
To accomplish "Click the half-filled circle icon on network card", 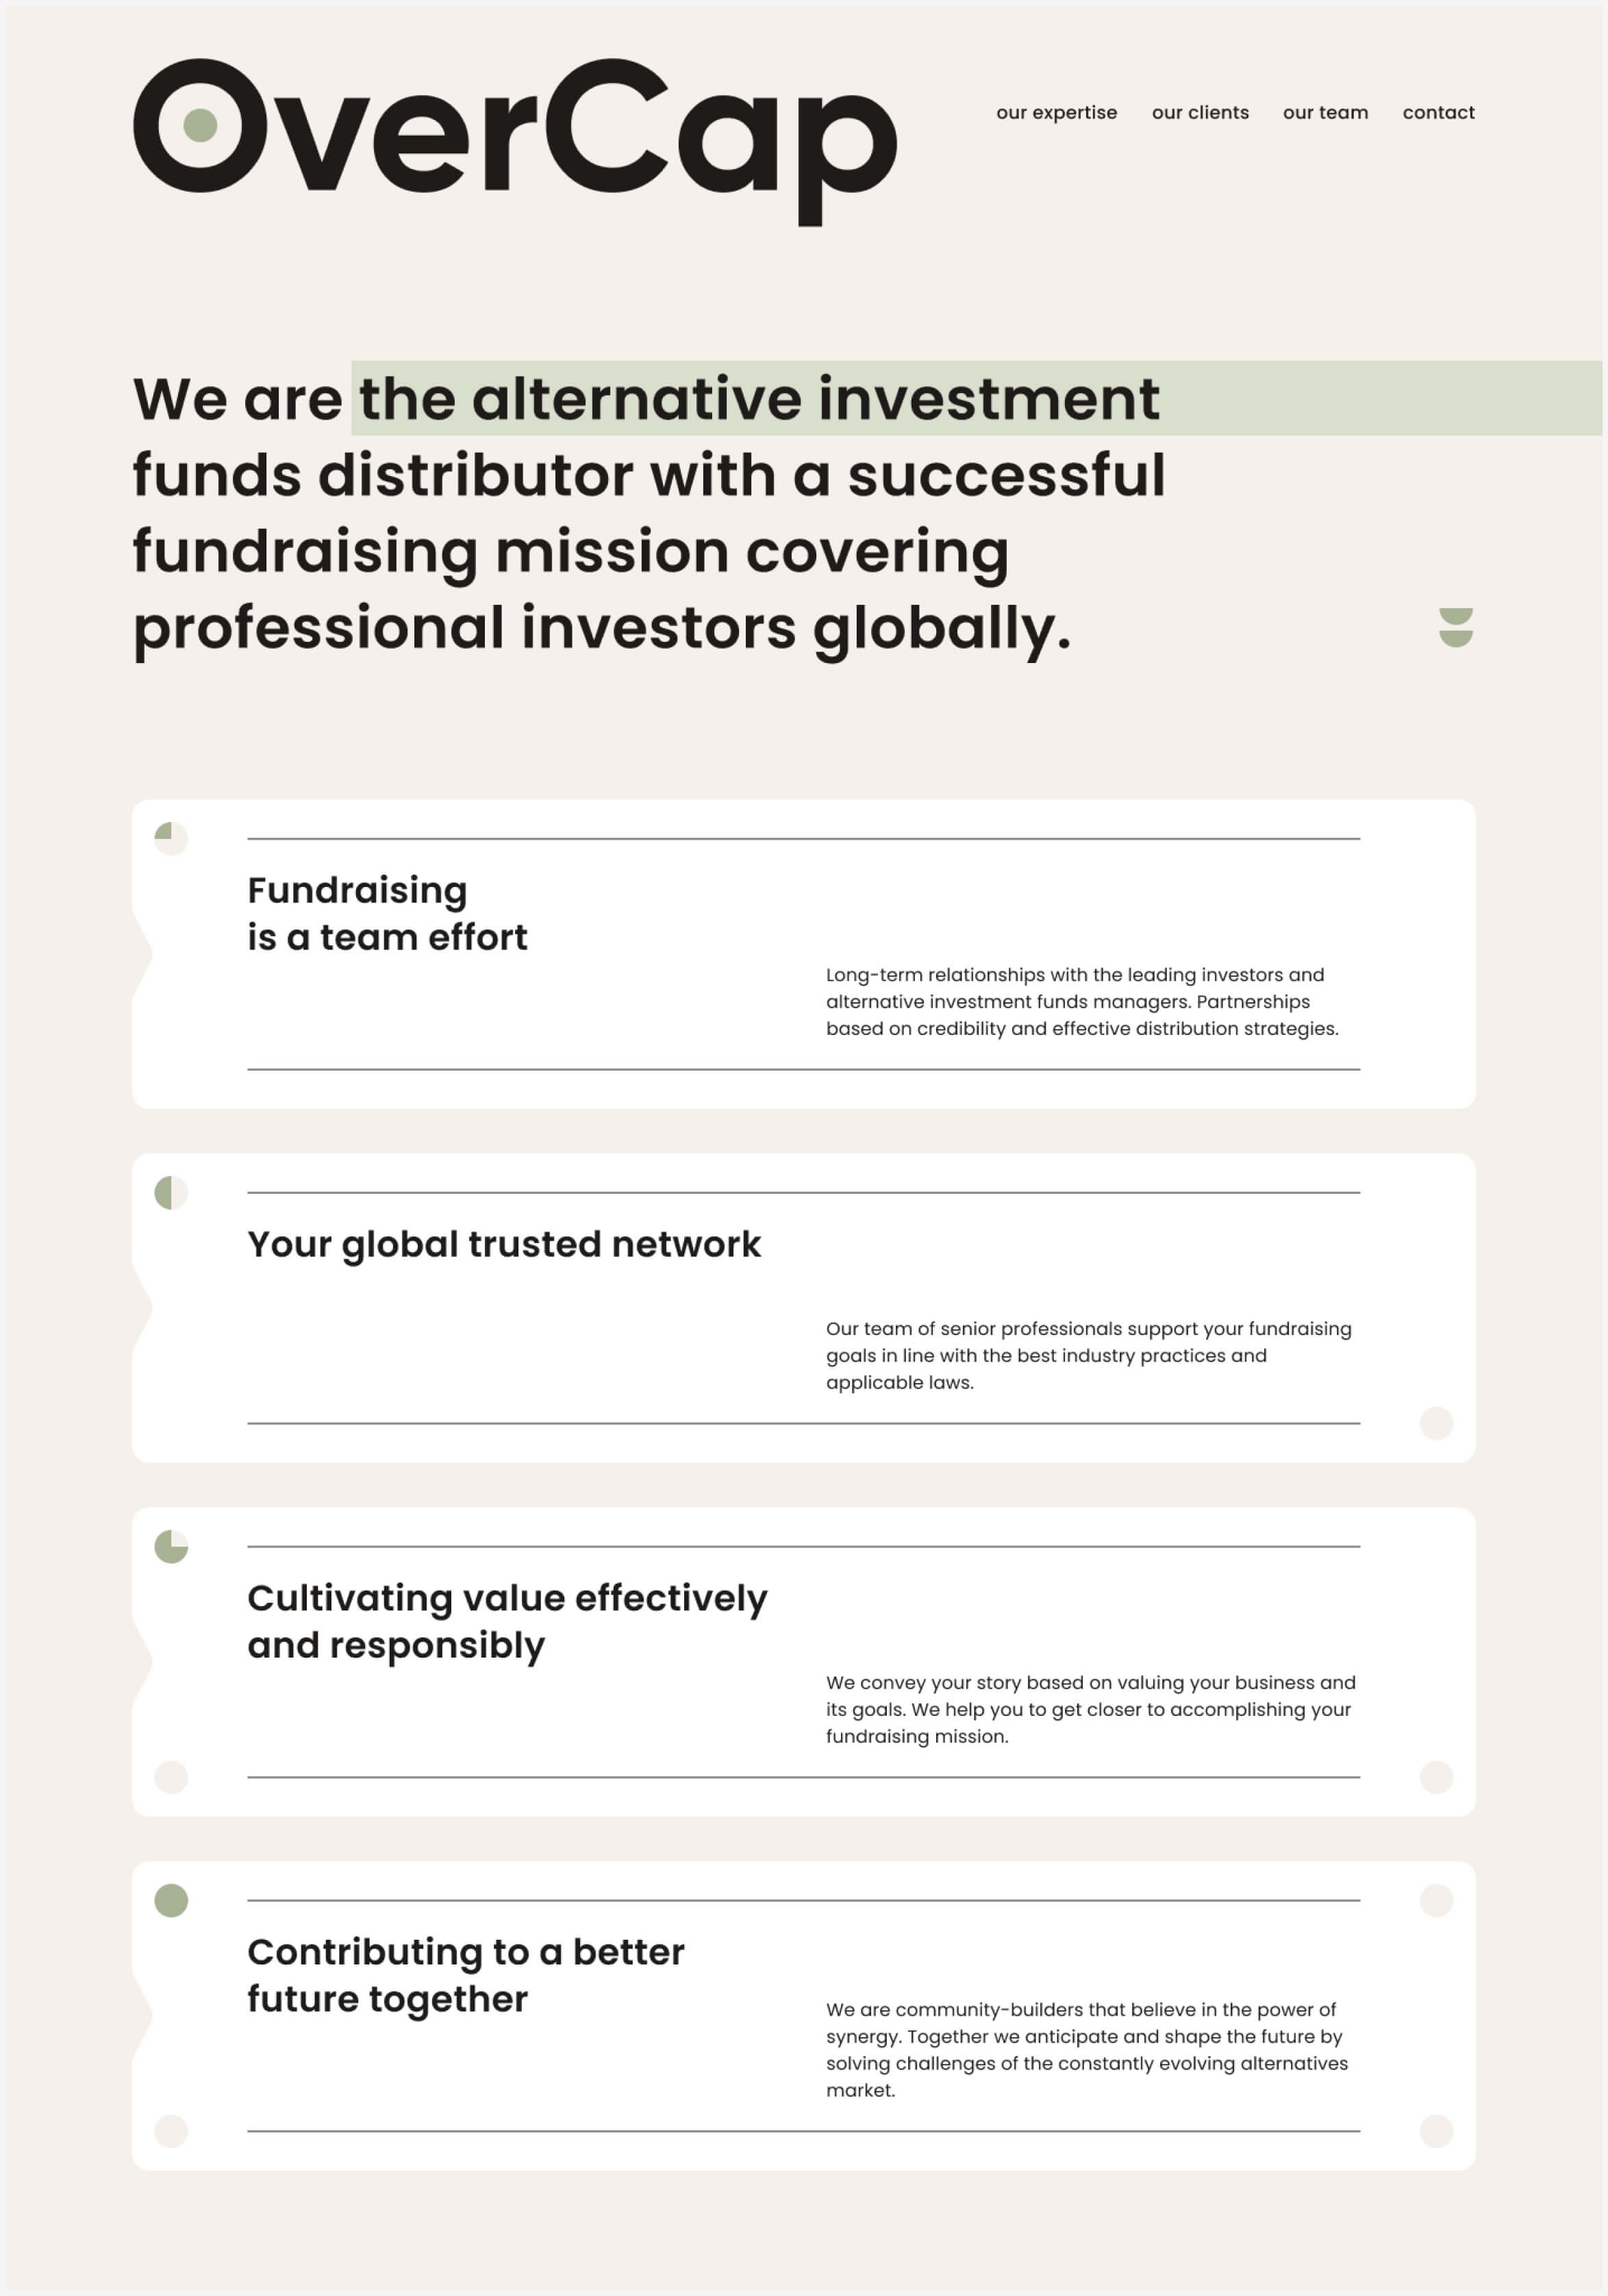I will click(171, 1193).
